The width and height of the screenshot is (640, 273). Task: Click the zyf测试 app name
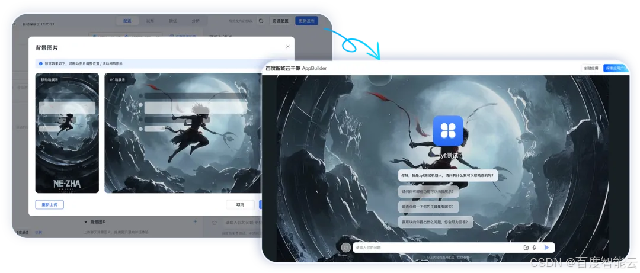coord(448,156)
